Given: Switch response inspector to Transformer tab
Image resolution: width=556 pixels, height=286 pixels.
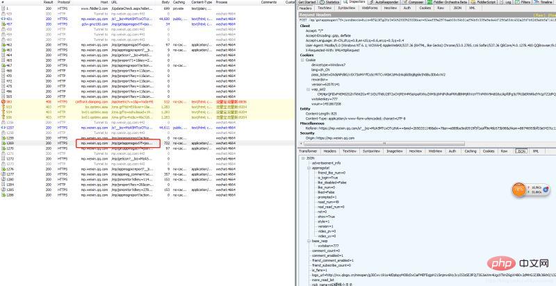Looking at the screenshot, I should tap(308, 151).
